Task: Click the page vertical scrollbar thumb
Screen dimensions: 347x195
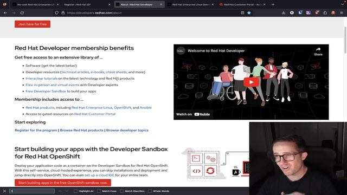Action: [345, 40]
